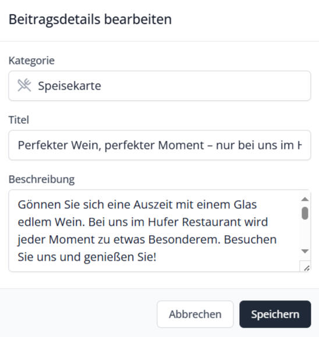Place cursor on "Besonderem" in the description text
The width and height of the screenshot is (319, 337).
184,239
